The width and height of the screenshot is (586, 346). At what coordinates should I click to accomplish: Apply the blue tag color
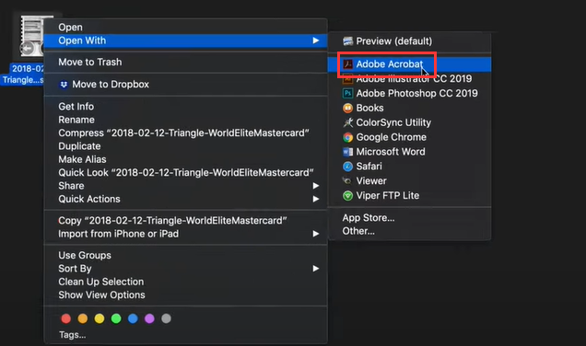point(133,318)
